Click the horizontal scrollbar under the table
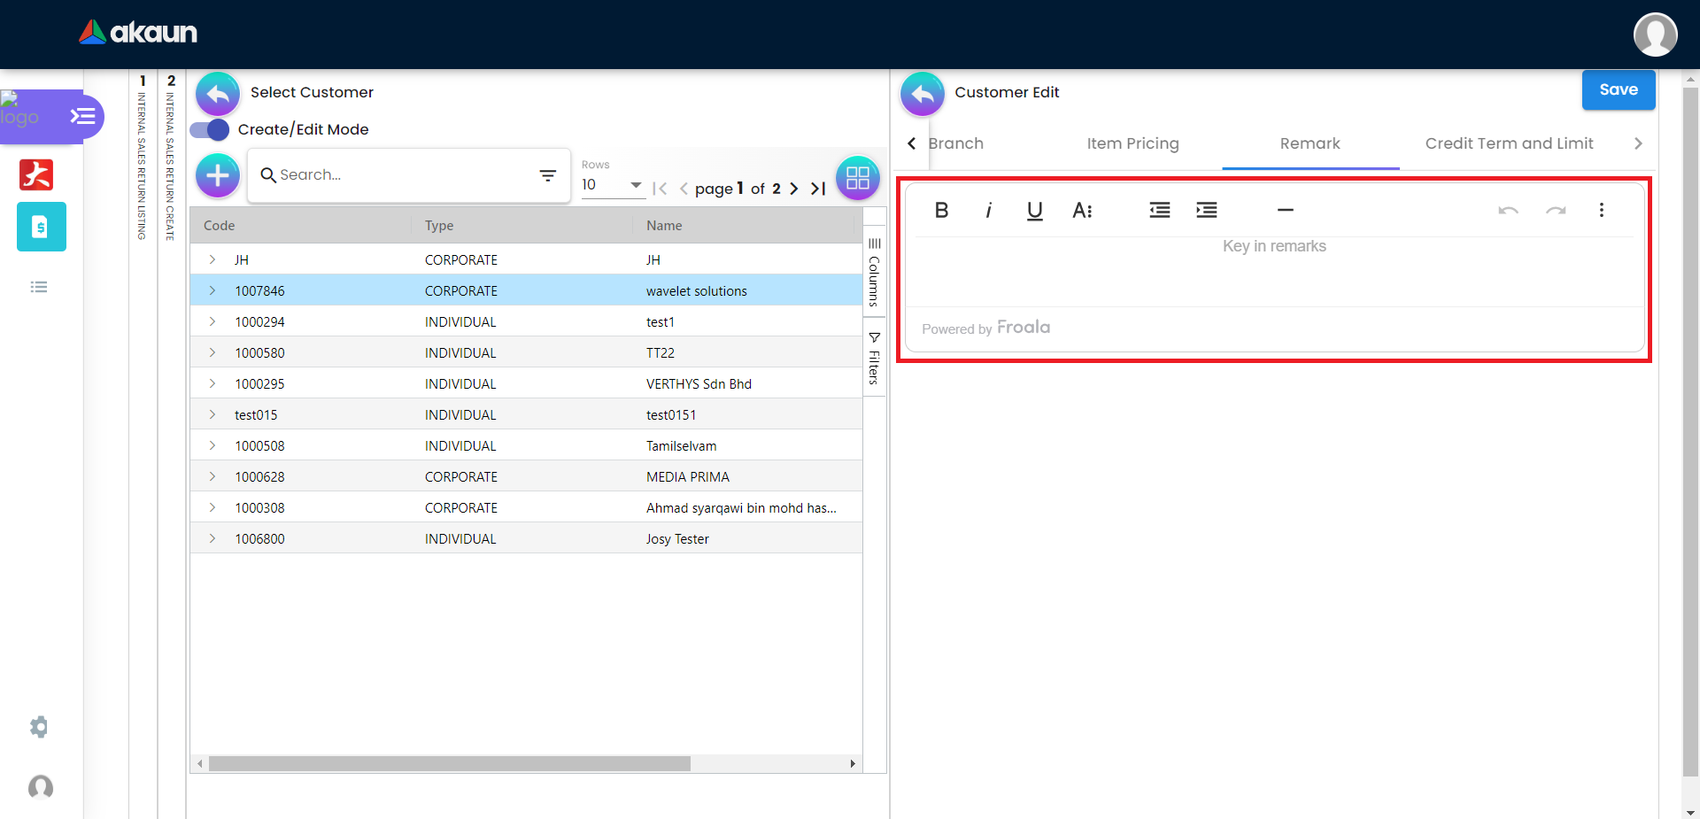 tap(450, 763)
